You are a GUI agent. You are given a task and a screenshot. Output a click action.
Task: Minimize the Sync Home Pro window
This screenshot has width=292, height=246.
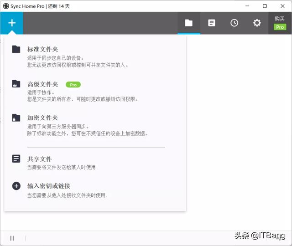pos(247,6)
